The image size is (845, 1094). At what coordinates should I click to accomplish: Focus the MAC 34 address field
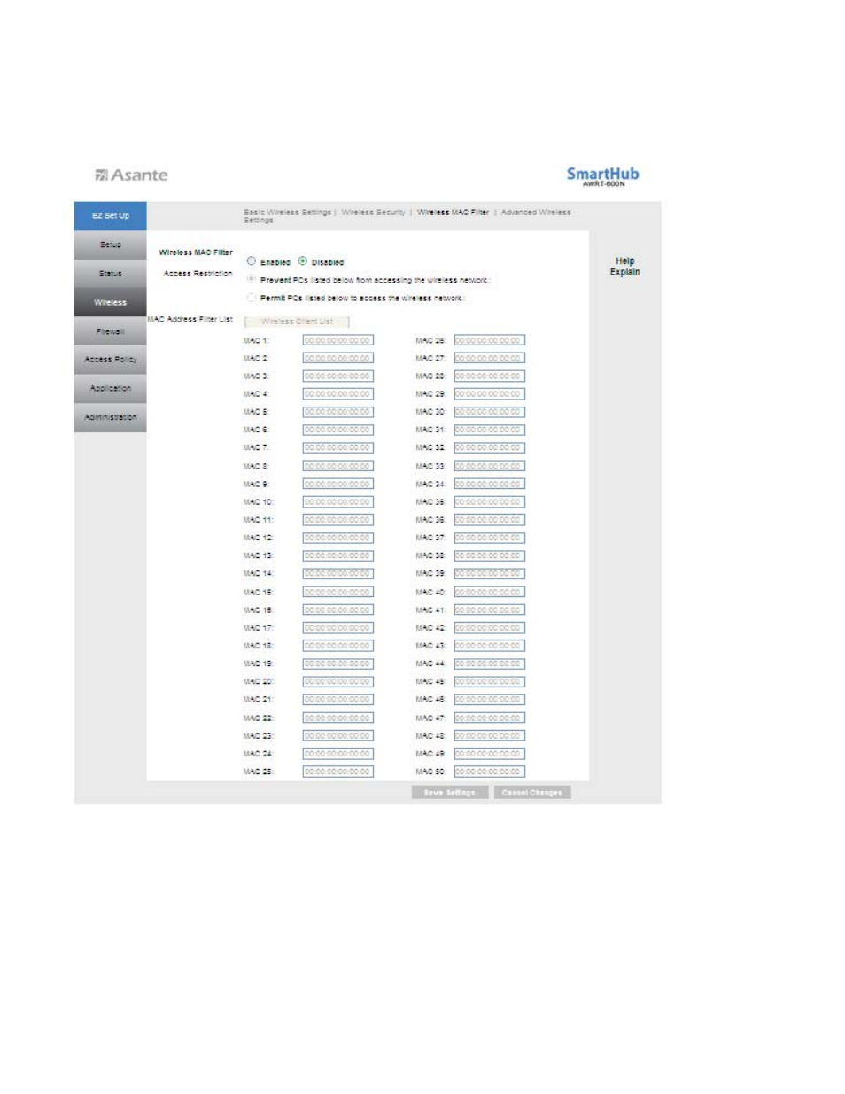point(490,484)
